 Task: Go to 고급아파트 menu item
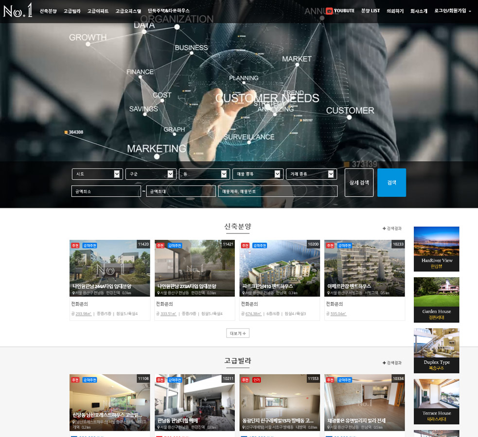98,11
